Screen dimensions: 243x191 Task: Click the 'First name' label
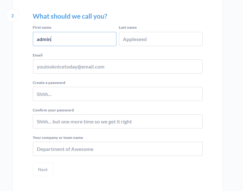tap(42, 27)
